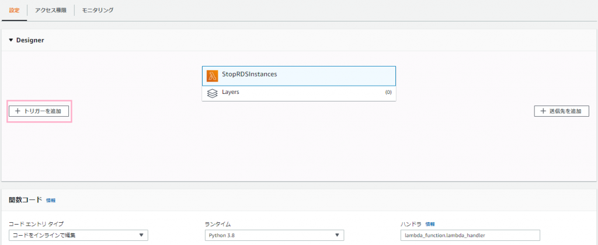This screenshot has height=245, width=598.
Task: Select the 設定 tab
Action: coord(14,10)
